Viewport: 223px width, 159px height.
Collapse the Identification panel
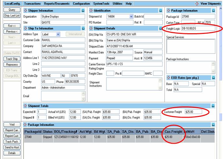point(160,10)
